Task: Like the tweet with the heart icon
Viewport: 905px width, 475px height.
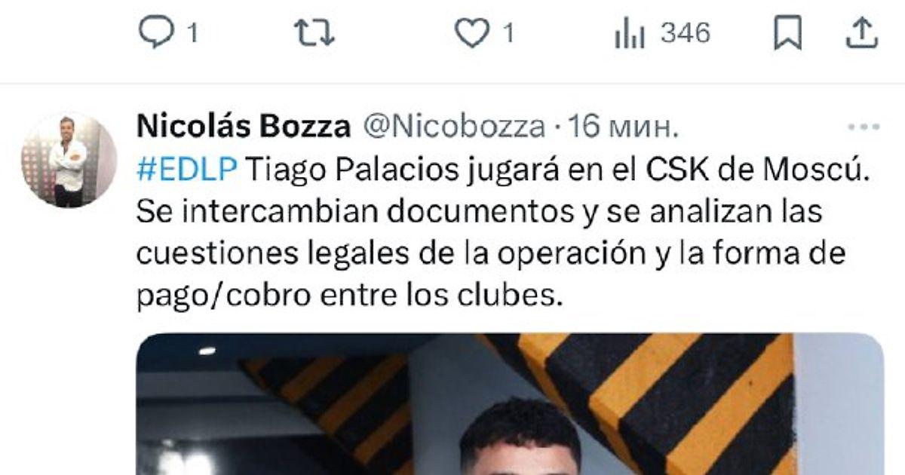Action: (473, 34)
